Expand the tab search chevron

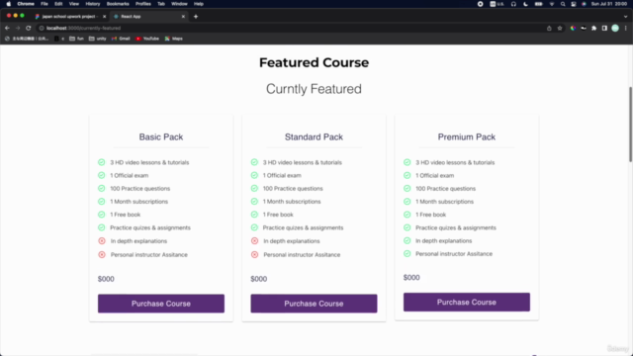pyautogui.click(x=625, y=17)
